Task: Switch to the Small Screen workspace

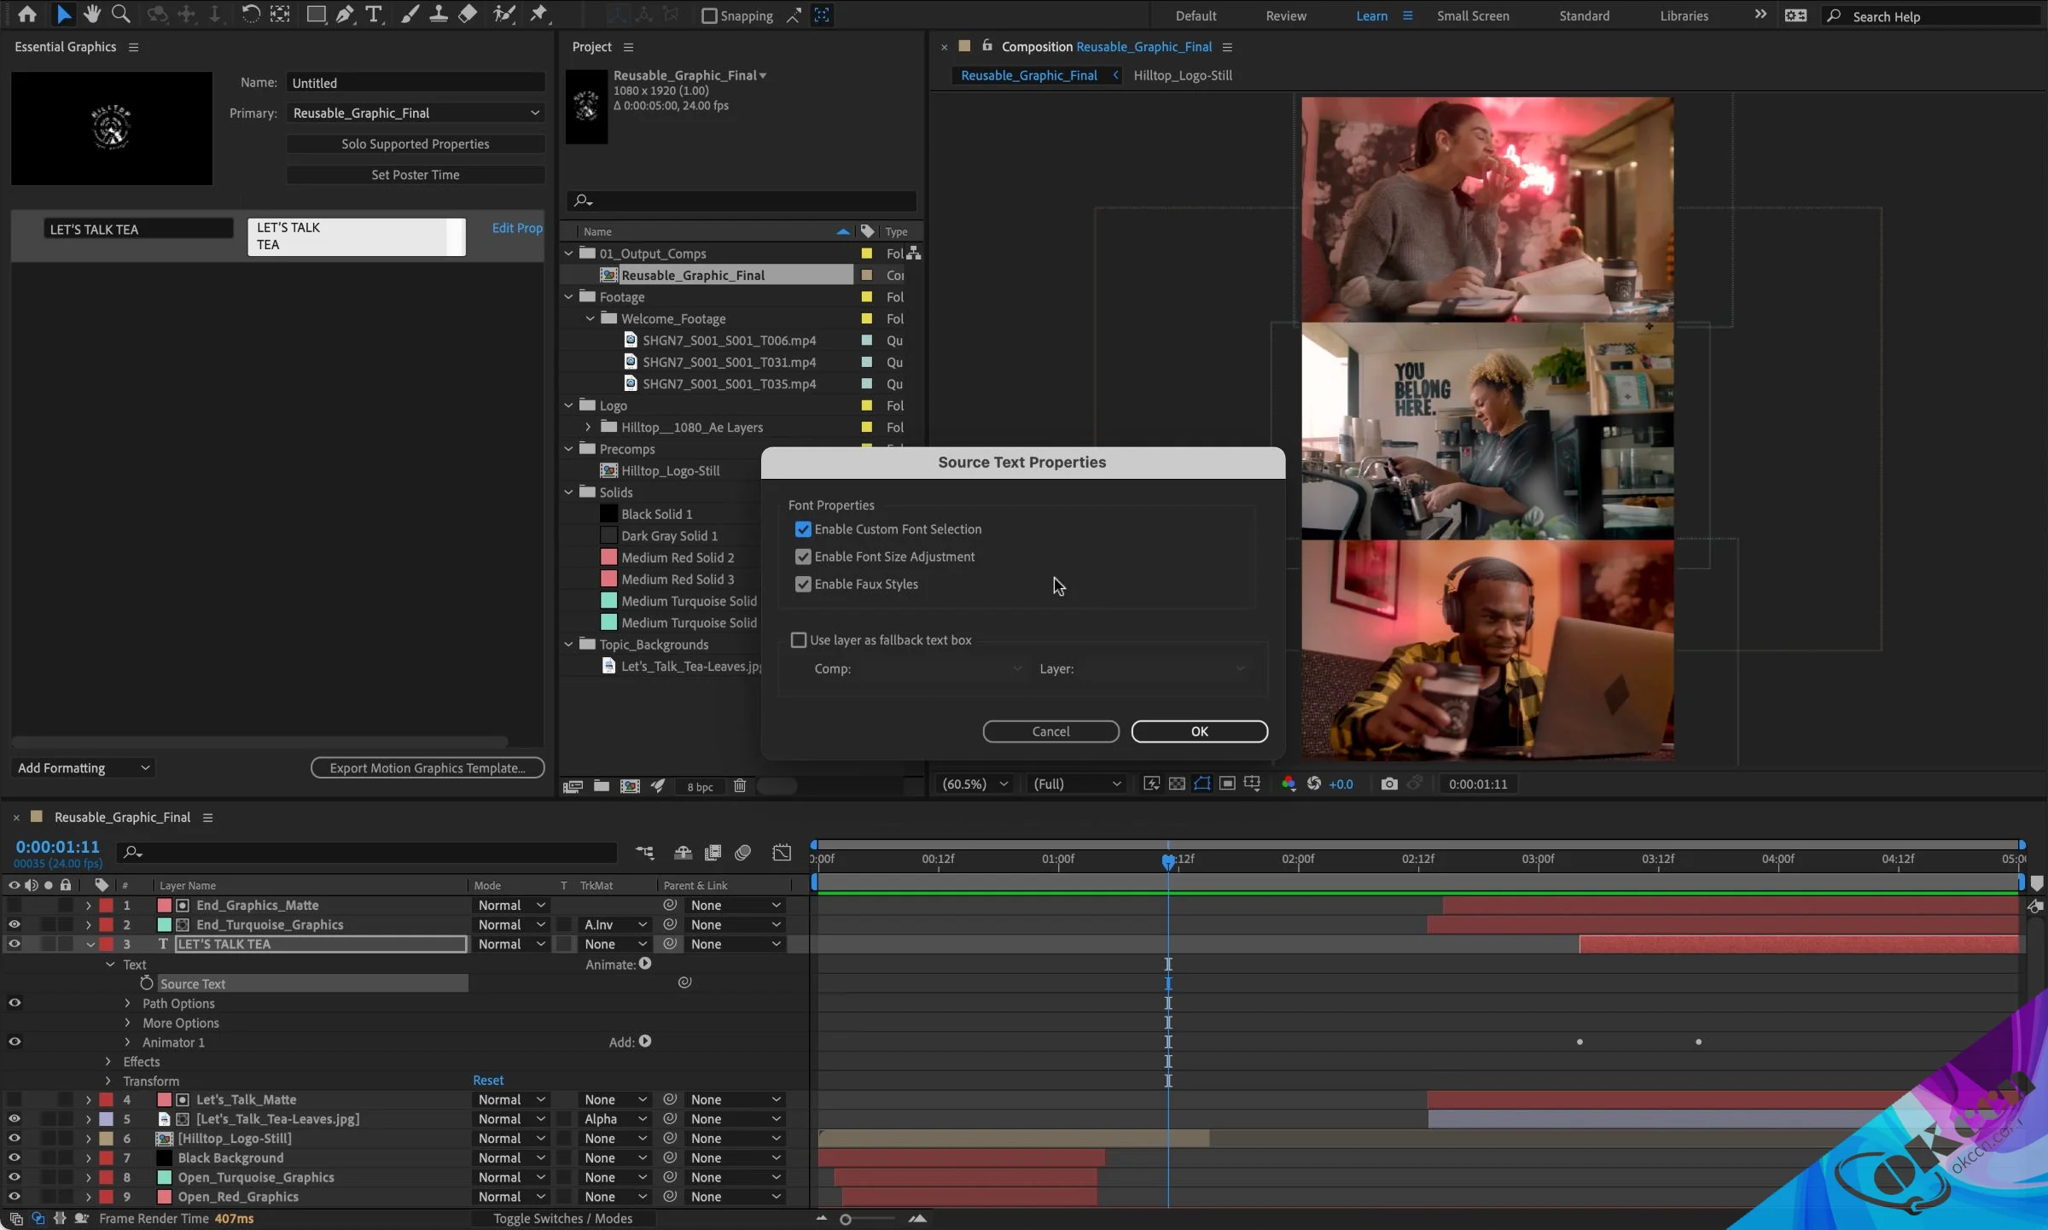Action: click(x=1472, y=15)
